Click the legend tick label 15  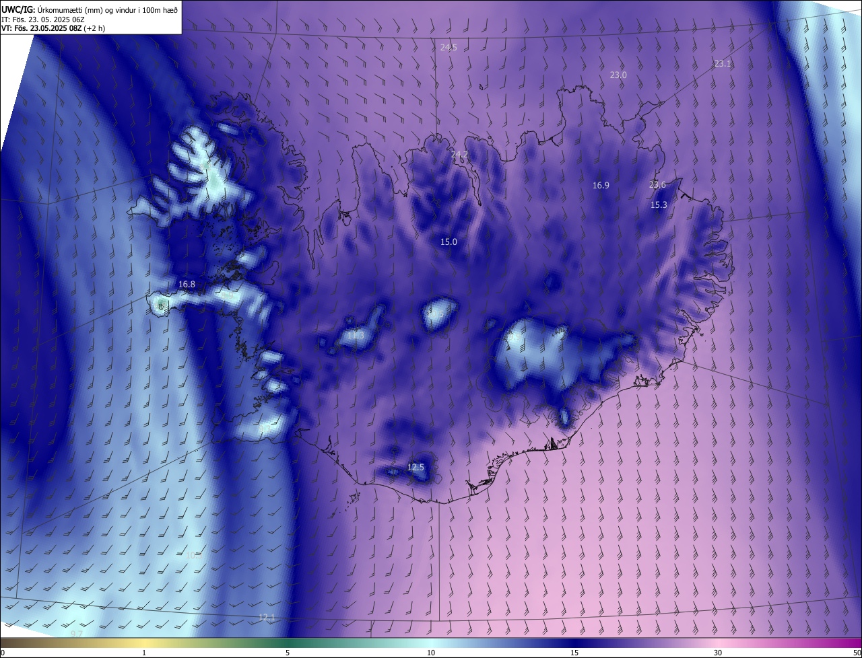(574, 653)
